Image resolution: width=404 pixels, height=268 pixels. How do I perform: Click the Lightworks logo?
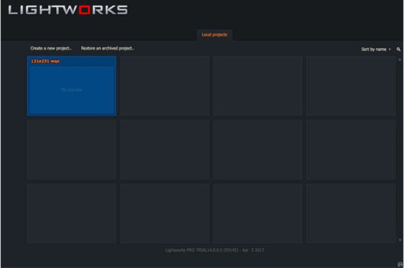pyautogui.click(x=68, y=10)
